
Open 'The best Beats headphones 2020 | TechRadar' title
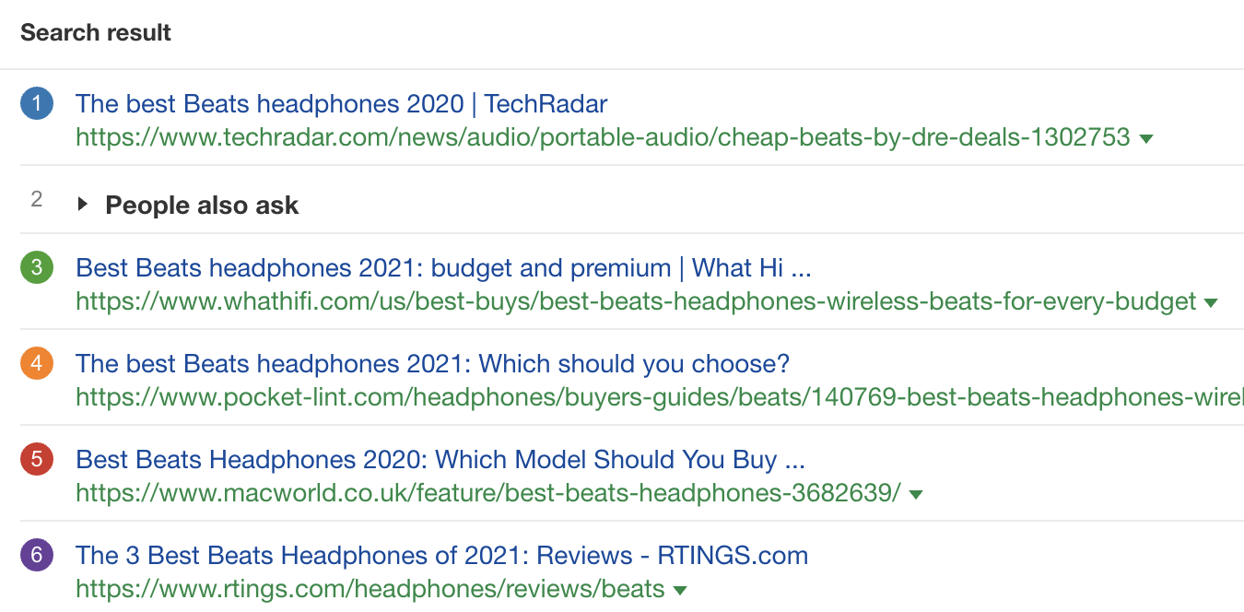click(x=341, y=104)
